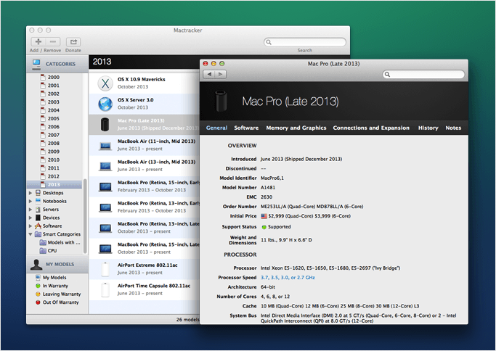Click the processor speed link 3.7, 3.5, 3.0, or 2.7 GHz
Screen dimensions: 496x351
288,277
